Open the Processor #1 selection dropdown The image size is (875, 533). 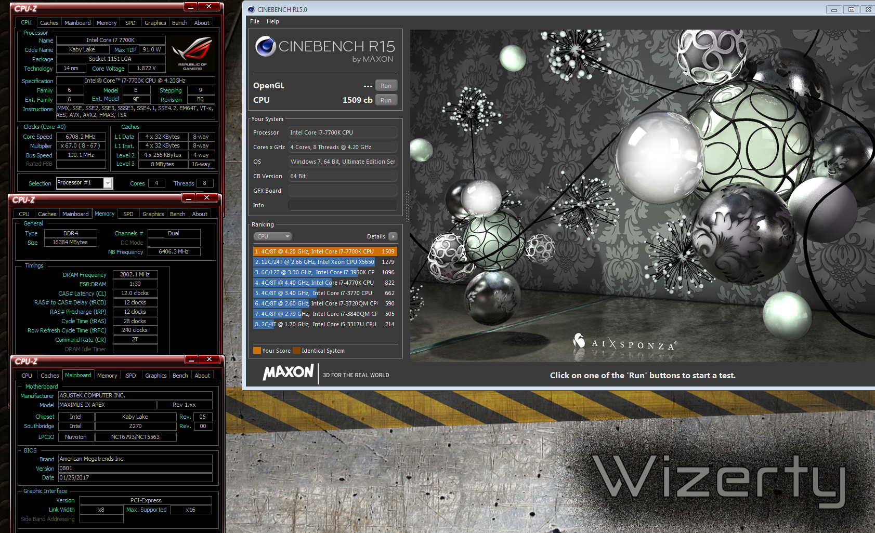(x=108, y=183)
